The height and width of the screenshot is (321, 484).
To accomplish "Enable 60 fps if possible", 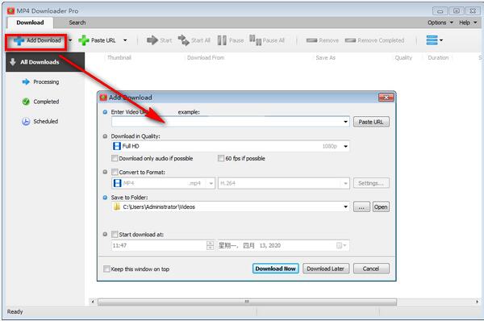I will (x=221, y=158).
